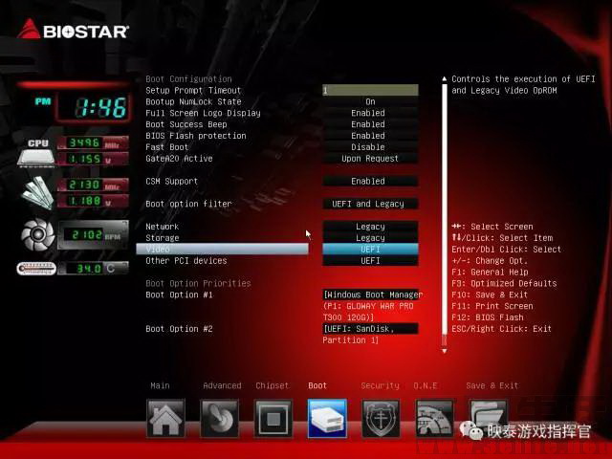Viewport: 612px width, 459px height.
Task: Click the memory modules icon
Action: (x=37, y=192)
